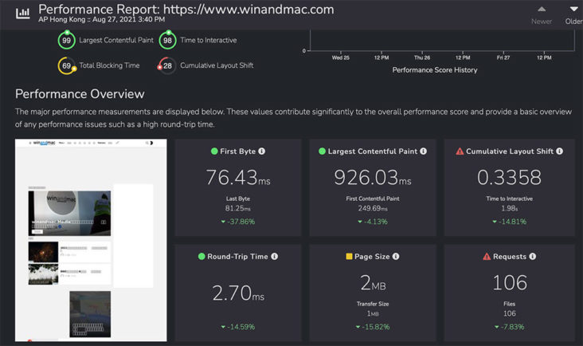Select Cumulative Layout Shift score 28 gauge
The width and height of the screenshot is (583, 346).
point(167,65)
